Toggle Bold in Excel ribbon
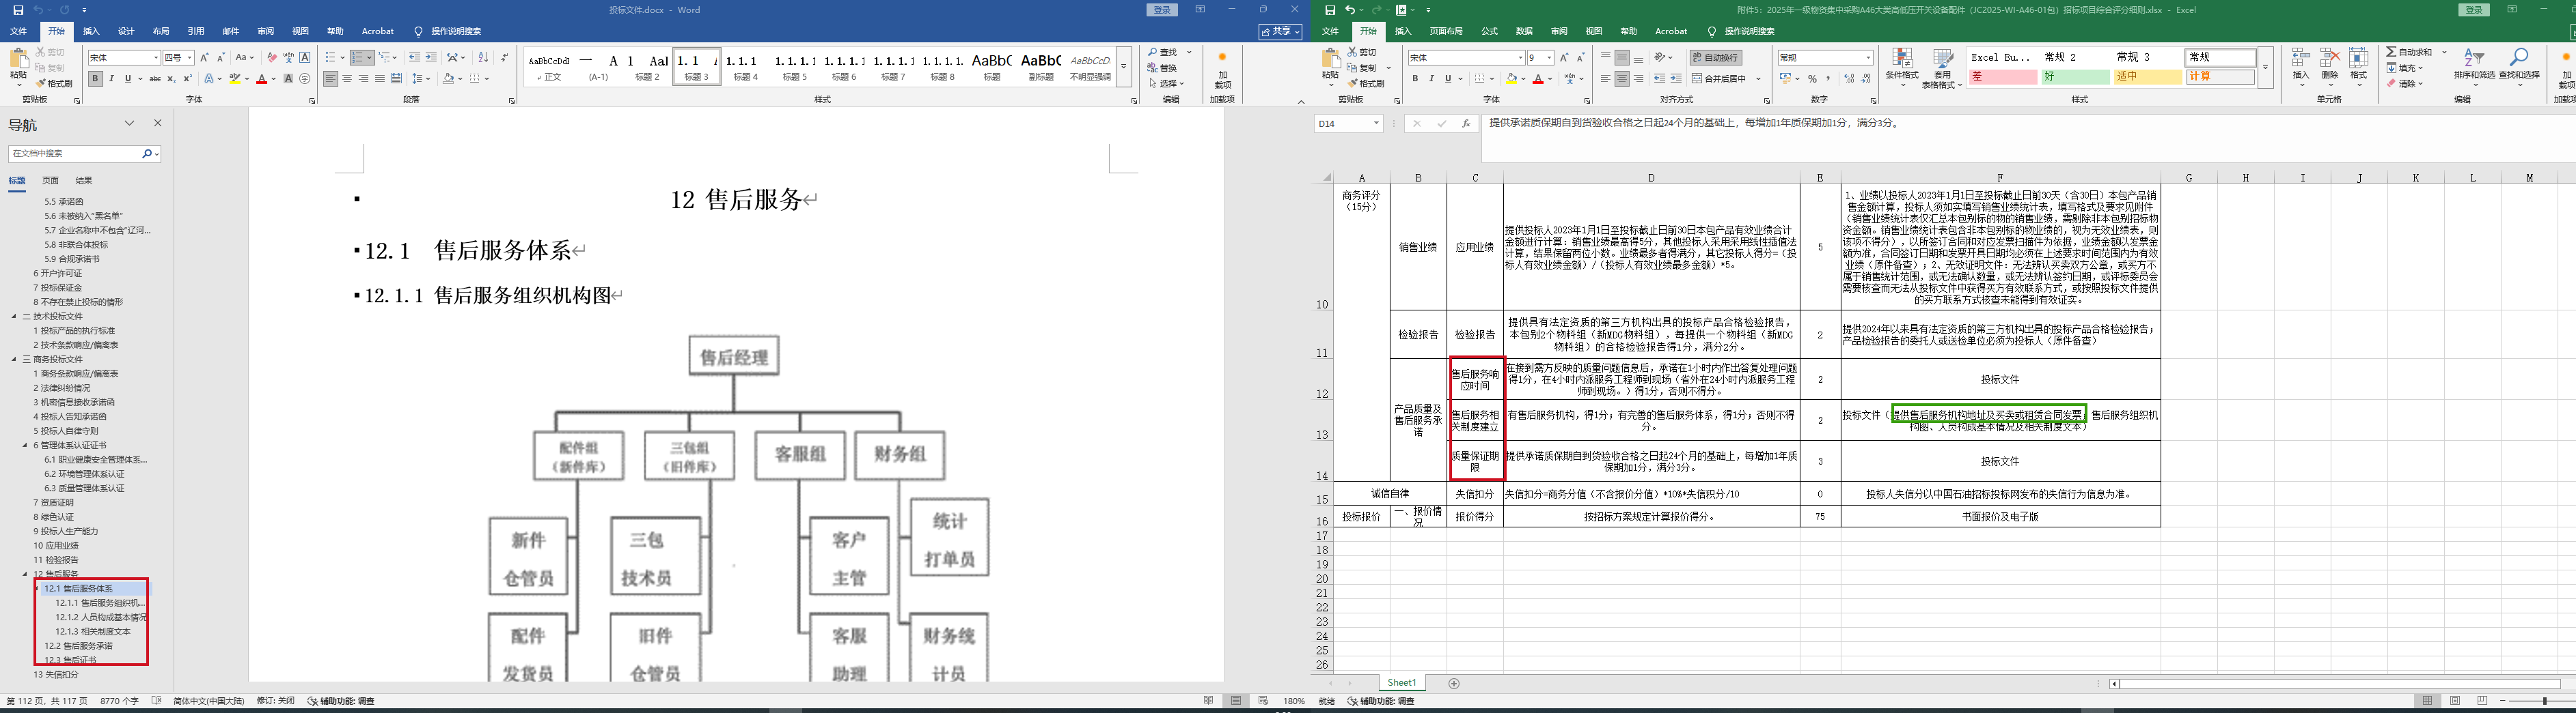This screenshot has height=713, width=2576. click(1415, 79)
